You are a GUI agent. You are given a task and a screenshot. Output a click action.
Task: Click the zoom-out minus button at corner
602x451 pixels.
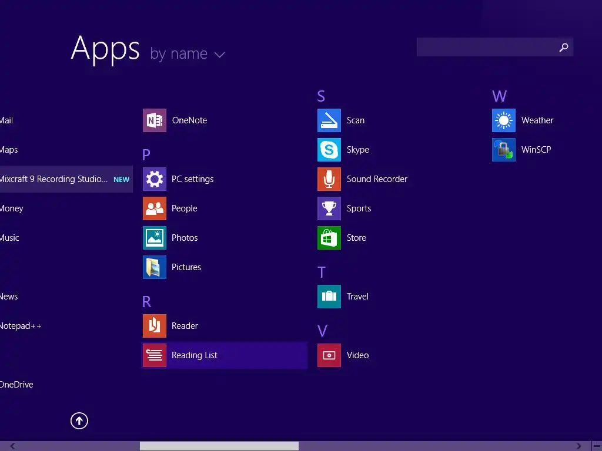tap(597, 446)
